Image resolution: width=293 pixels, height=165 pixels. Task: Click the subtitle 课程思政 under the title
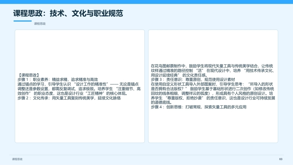[x=40, y=23]
